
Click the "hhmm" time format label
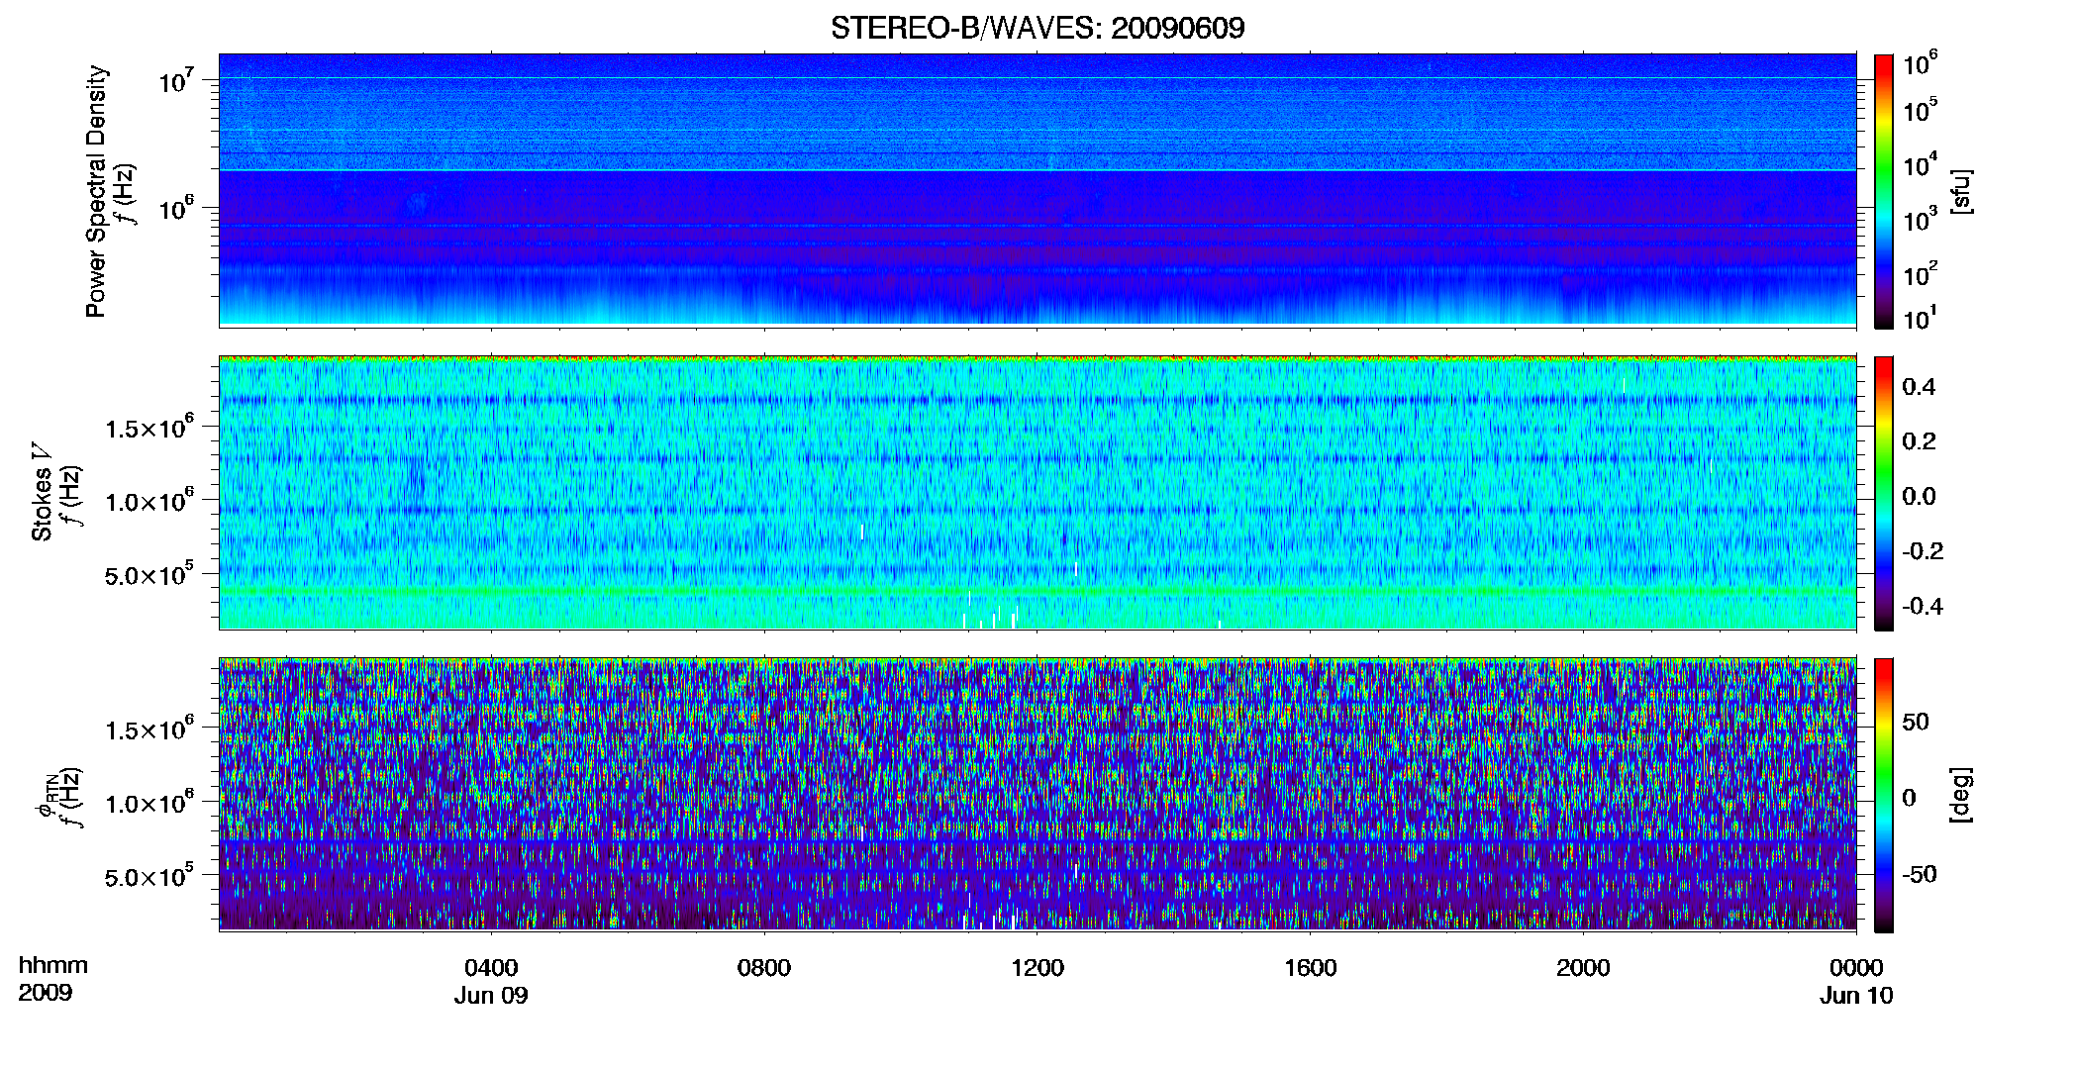[x=53, y=965]
